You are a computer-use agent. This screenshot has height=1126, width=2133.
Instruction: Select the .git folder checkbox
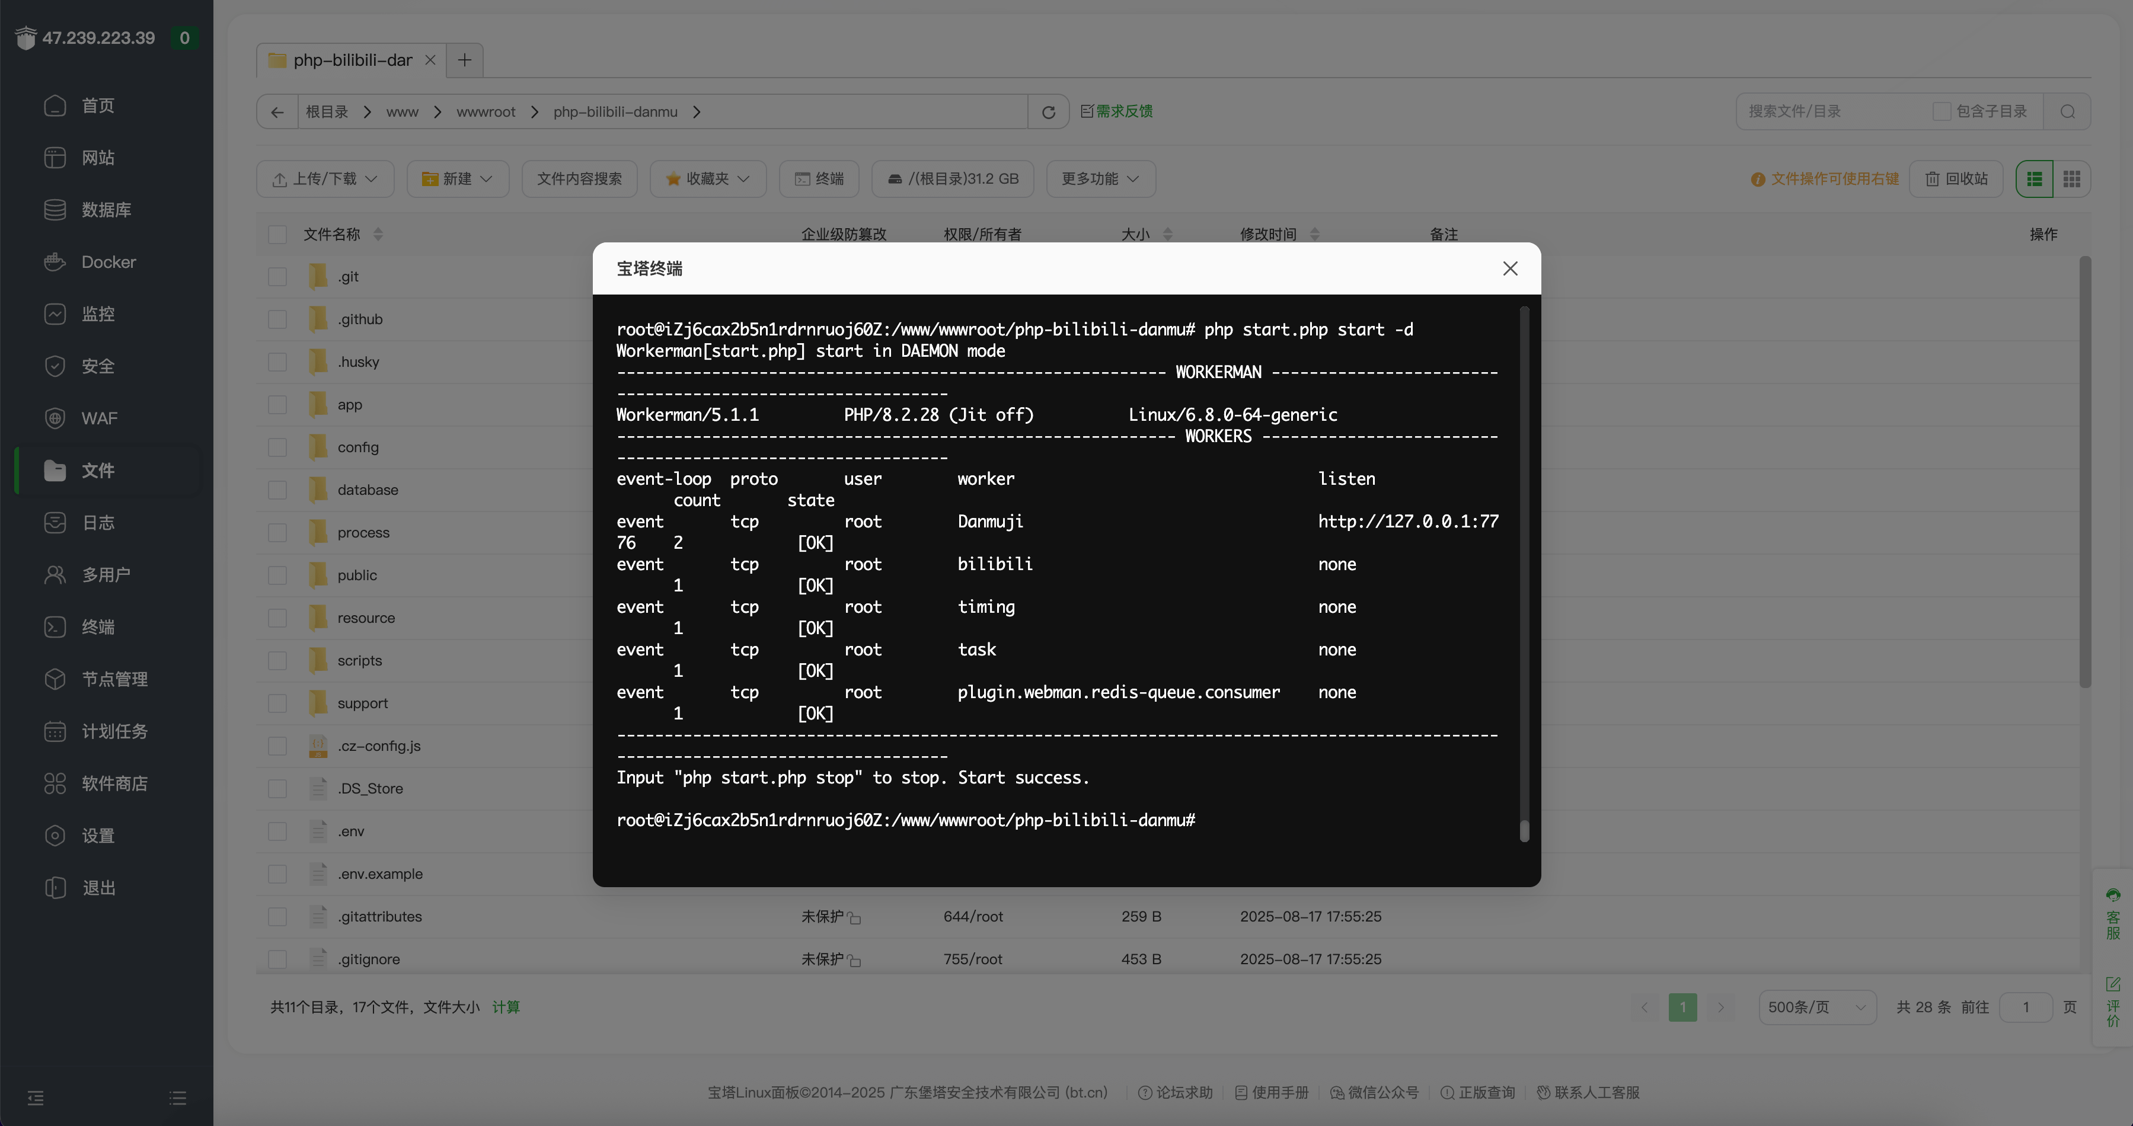pos(277,277)
